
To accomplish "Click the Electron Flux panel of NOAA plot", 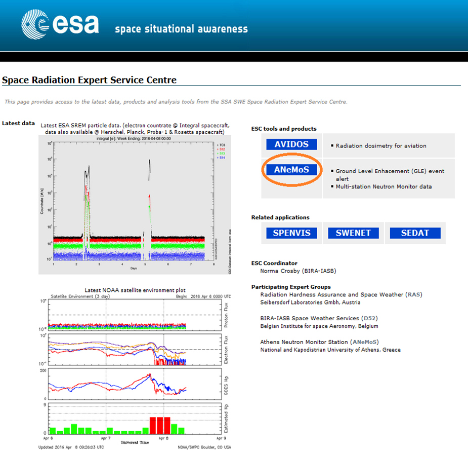I will coord(134,350).
